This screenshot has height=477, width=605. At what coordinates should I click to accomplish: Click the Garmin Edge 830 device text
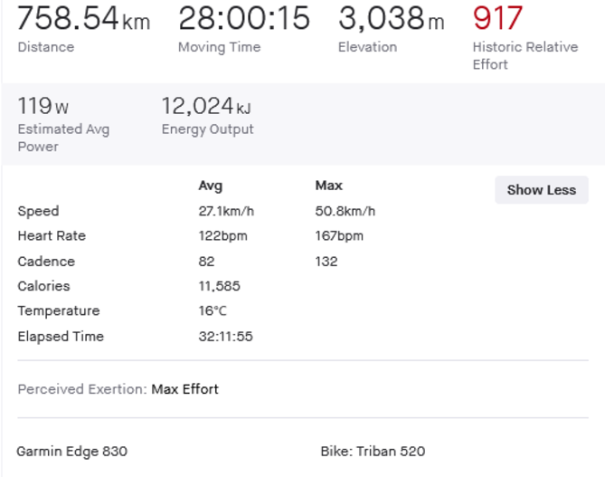pos(71,451)
